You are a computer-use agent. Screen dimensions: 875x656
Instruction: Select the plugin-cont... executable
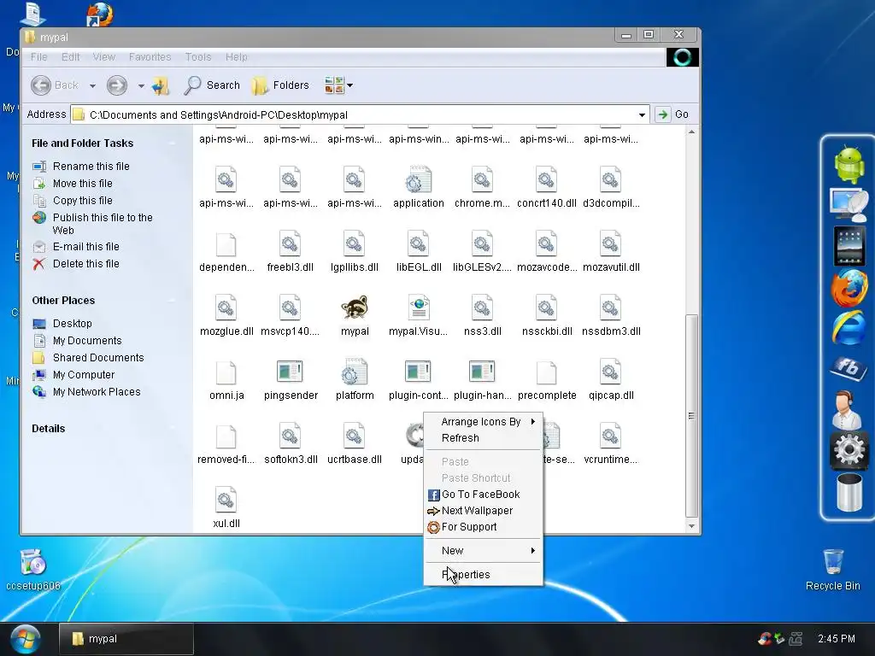pos(418,372)
